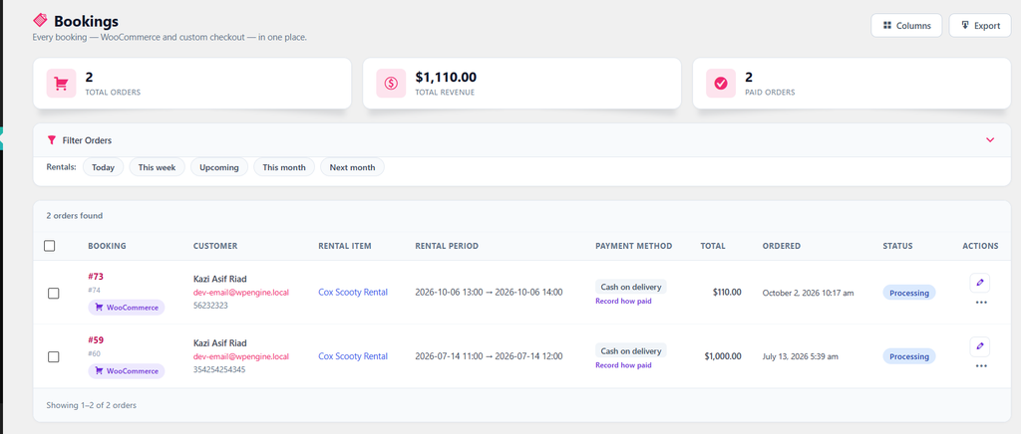This screenshot has width=1021, height=434.
Task: Click the Processing status badge of booking #73
Action: (909, 293)
